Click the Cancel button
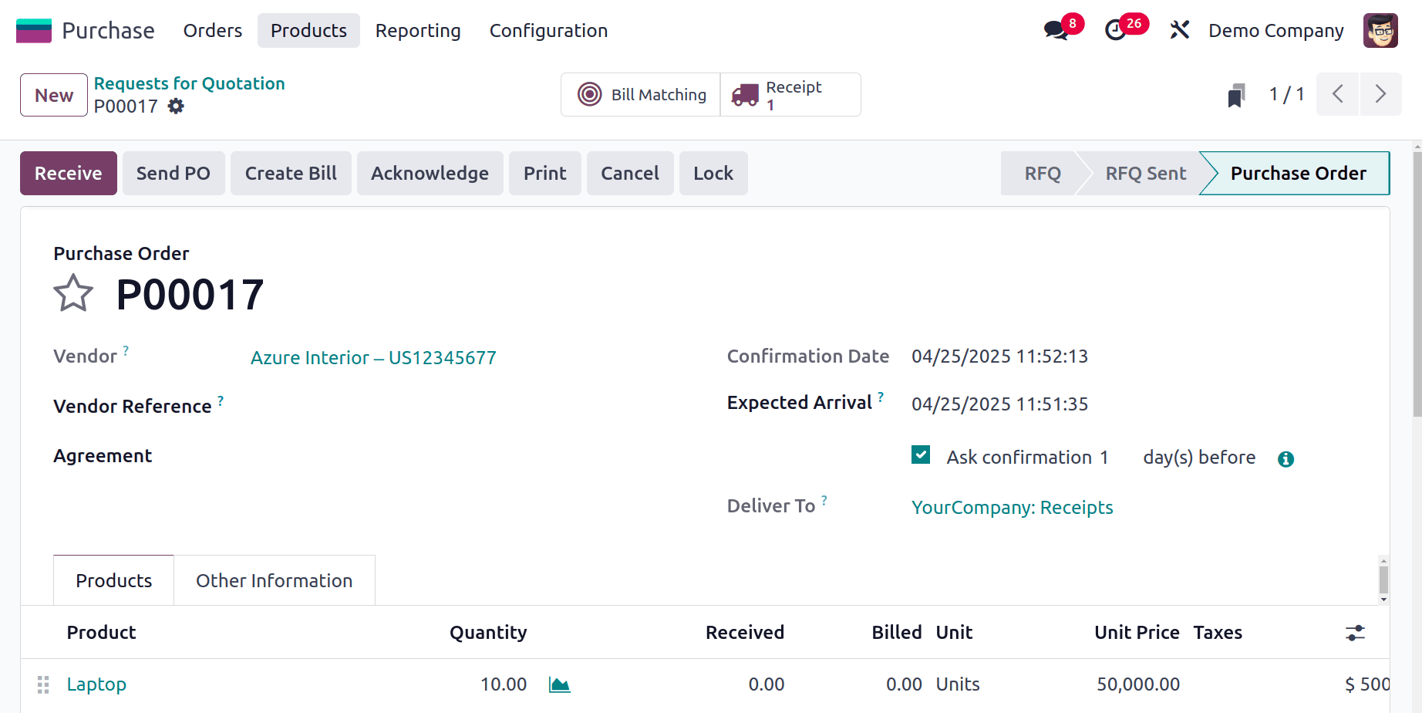Screen dimensions: 1422x713 click(x=630, y=173)
